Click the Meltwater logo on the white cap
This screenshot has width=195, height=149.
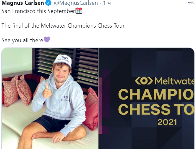tap(65, 58)
